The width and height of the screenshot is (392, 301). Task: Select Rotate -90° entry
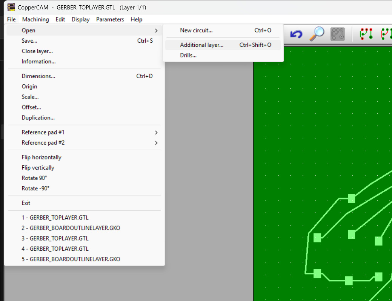[85, 188]
